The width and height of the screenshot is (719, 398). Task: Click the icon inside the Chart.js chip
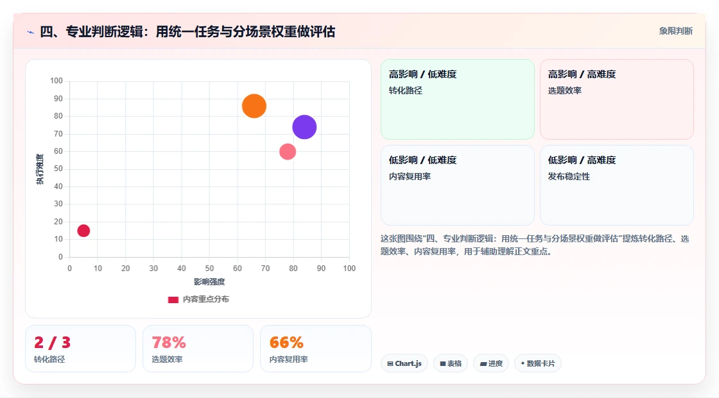coord(390,363)
